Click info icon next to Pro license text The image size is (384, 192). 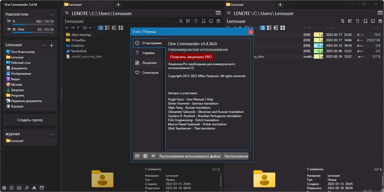(x=192, y=68)
